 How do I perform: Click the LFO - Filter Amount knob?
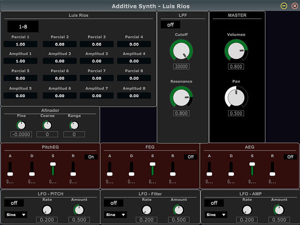pos(179,210)
